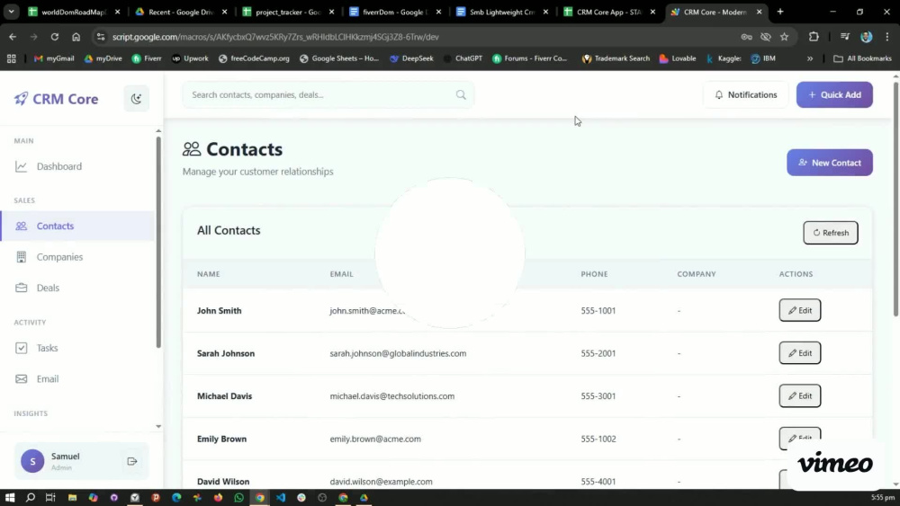Click the Contacts page heading icon
The height and width of the screenshot is (506, 900).
click(x=192, y=149)
